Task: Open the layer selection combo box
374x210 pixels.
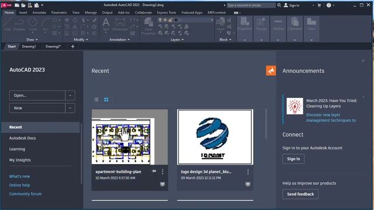Action: click(x=186, y=20)
